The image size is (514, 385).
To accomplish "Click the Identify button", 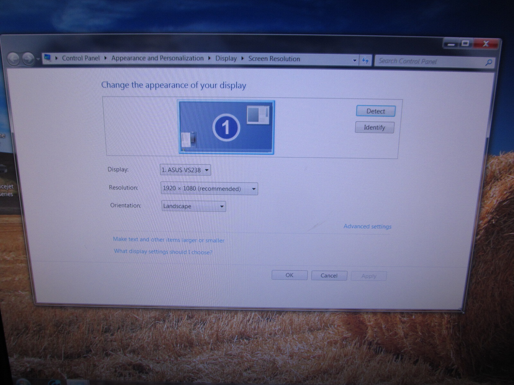I will [374, 127].
